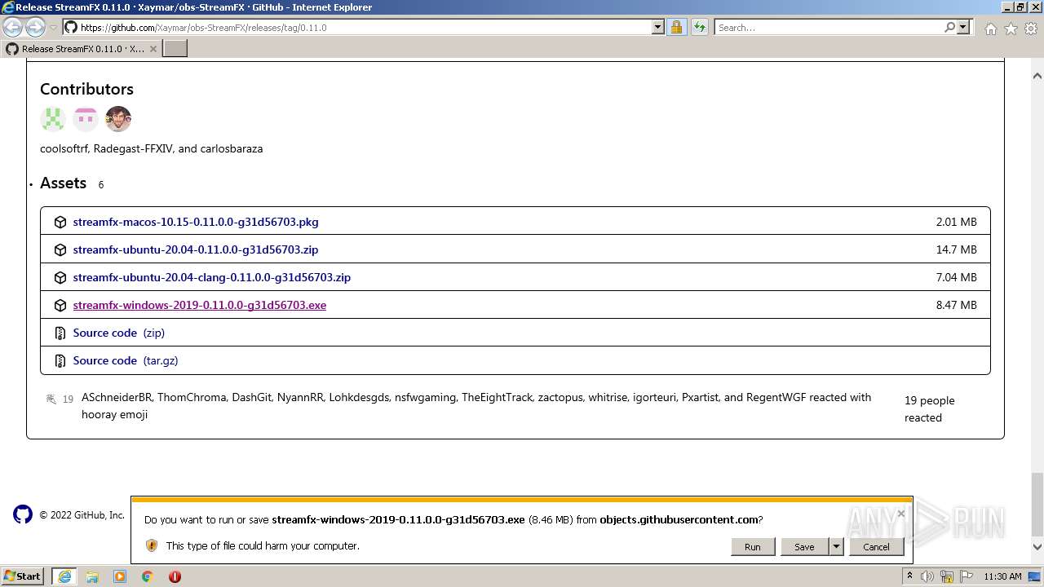
Task: Open the Tools gear icon
Action: tap(1031, 29)
